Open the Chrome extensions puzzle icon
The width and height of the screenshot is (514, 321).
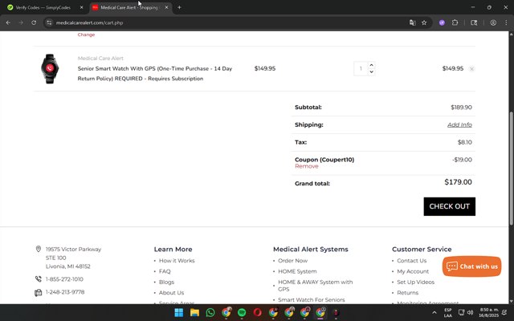click(455, 22)
